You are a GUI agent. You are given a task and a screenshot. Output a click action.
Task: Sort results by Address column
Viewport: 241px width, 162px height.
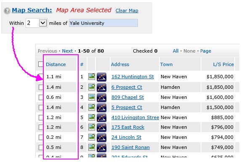(x=120, y=64)
